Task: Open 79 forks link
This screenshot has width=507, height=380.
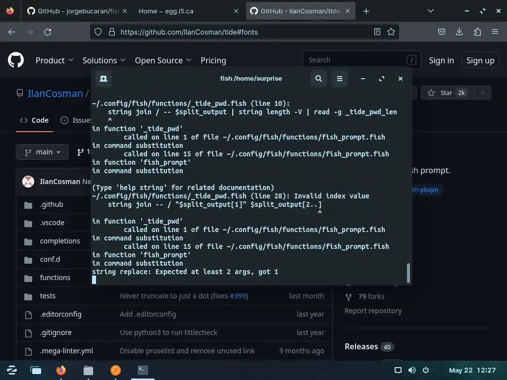Action: (371, 297)
